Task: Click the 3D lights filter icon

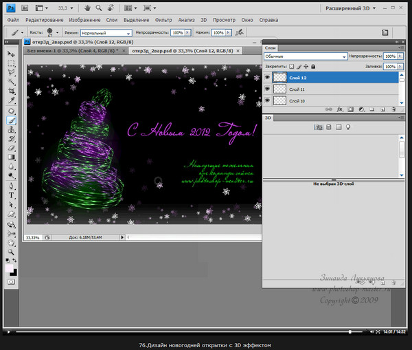Action: click(348, 127)
